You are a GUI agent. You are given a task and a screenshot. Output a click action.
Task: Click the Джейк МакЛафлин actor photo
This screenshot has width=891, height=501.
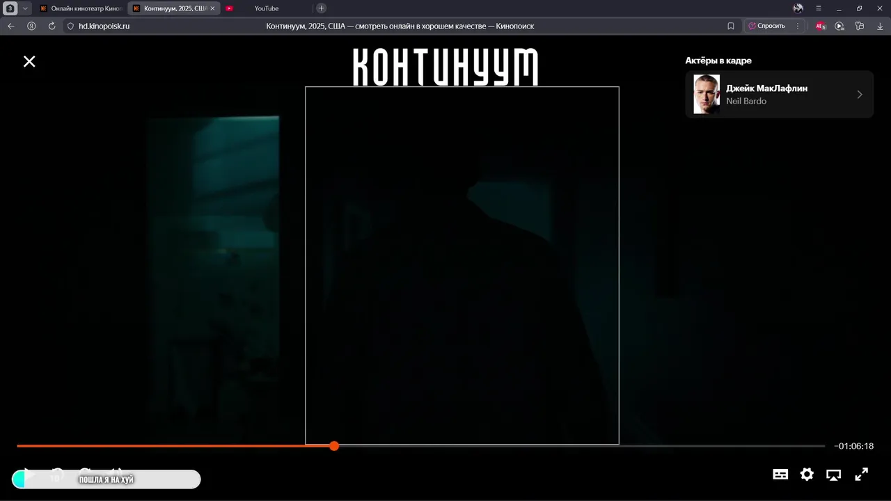point(707,95)
